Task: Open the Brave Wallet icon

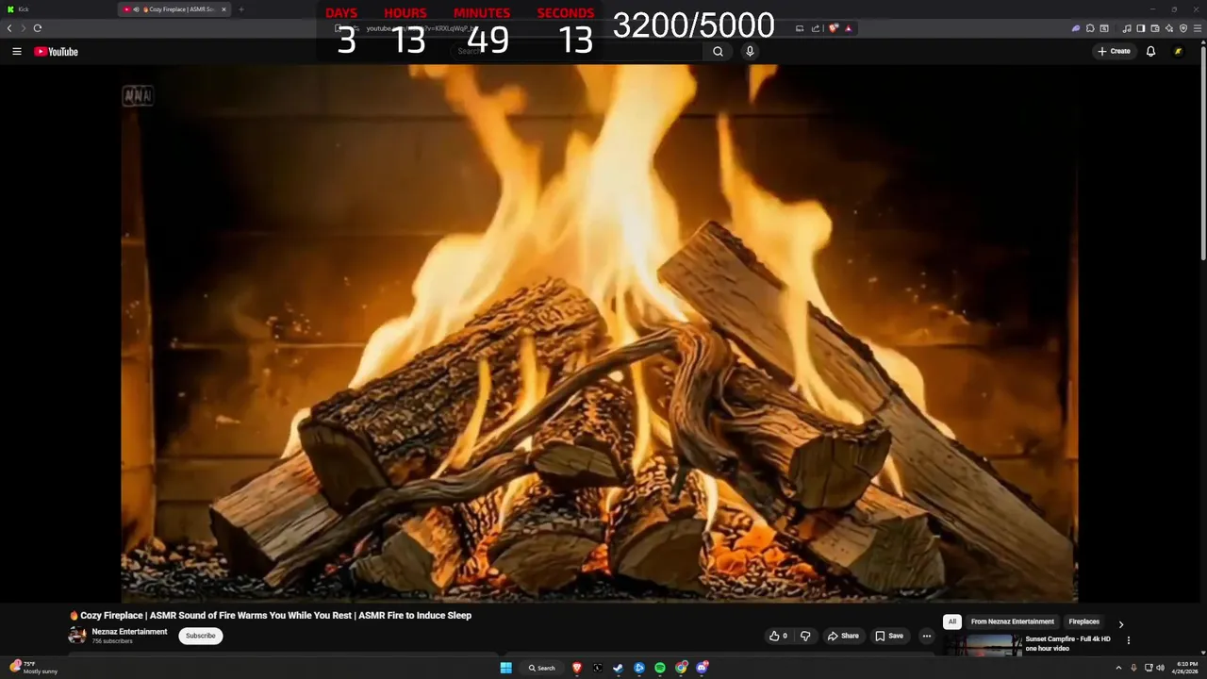Action: (x=1154, y=28)
